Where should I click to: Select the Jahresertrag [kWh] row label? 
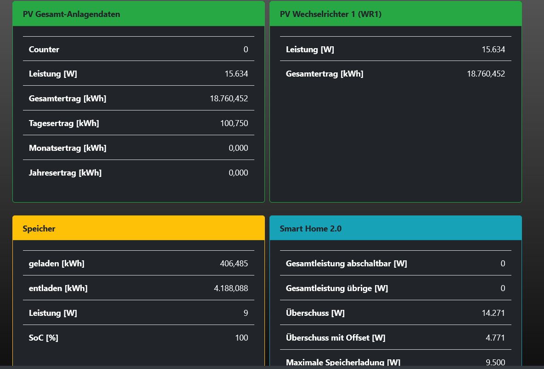coord(65,173)
